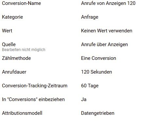The image size is (152, 121).
Task: Click the Kategorie row label
Action: pyautogui.click(x=12, y=17)
